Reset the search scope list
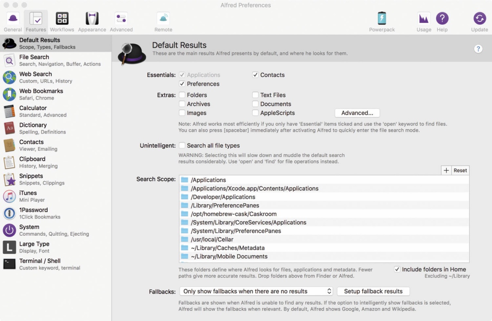Screen dimensions: 492x321 460,171
